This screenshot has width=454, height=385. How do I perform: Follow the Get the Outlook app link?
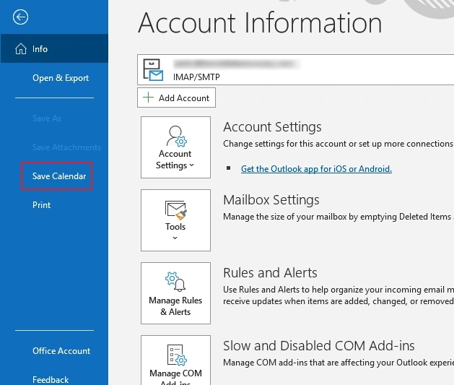(x=316, y=169)
